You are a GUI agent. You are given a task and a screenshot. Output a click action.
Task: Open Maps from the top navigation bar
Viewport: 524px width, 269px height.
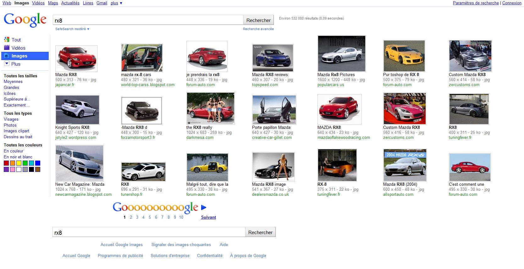click(53, 3)
